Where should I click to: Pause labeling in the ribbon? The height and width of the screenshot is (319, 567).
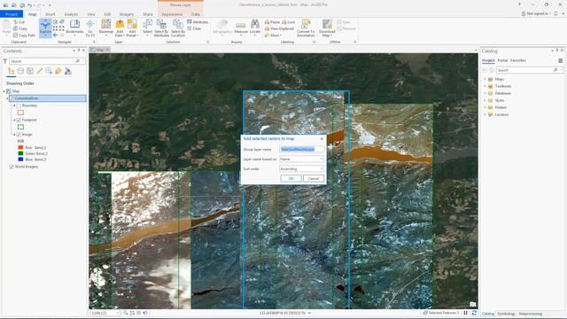click(x=272, y=22)
